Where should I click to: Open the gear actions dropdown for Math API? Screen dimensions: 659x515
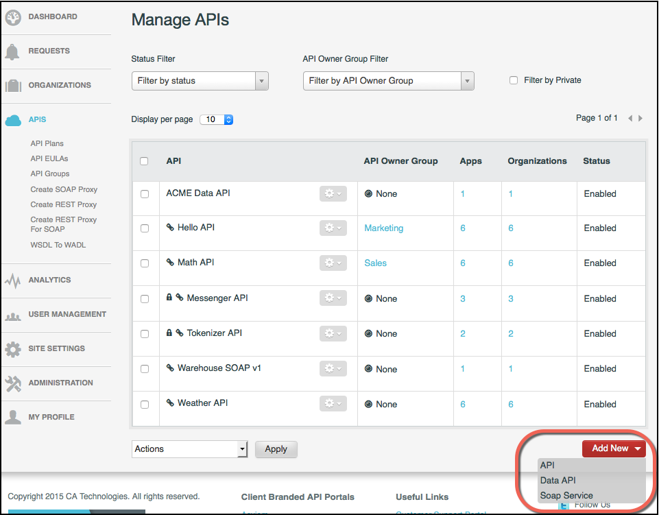(333, 263)
